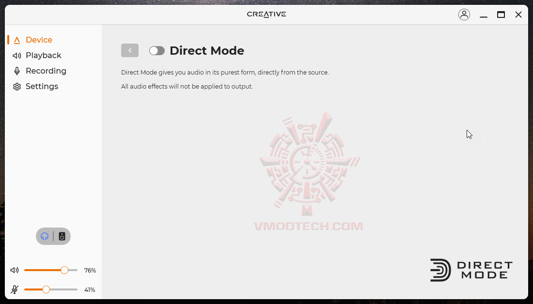Click the microphone level slider handle at 41%
Screen dimensions: 533x304
coord(46,290)
